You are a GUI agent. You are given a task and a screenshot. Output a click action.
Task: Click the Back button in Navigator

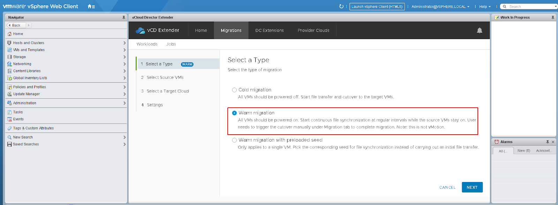[x=16, y=25]
